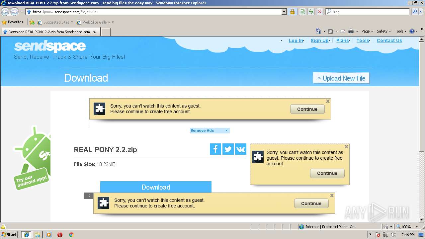Close the right-side guest notice
This screenshot has width=425, height=239.
click(x=346, y=147)
